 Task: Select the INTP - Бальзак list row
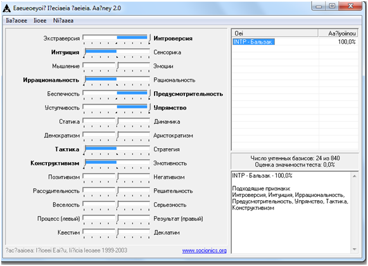click(295, 42)
